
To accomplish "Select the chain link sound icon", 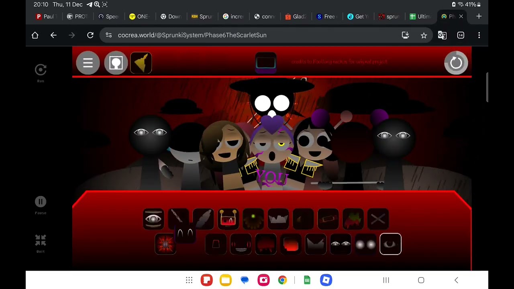I will [178, 219].
